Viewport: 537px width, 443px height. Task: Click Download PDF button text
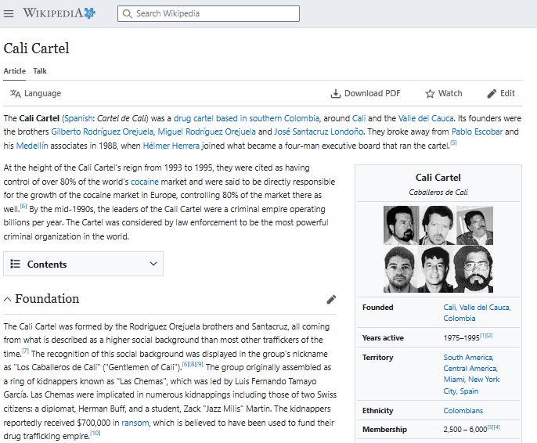373,93
